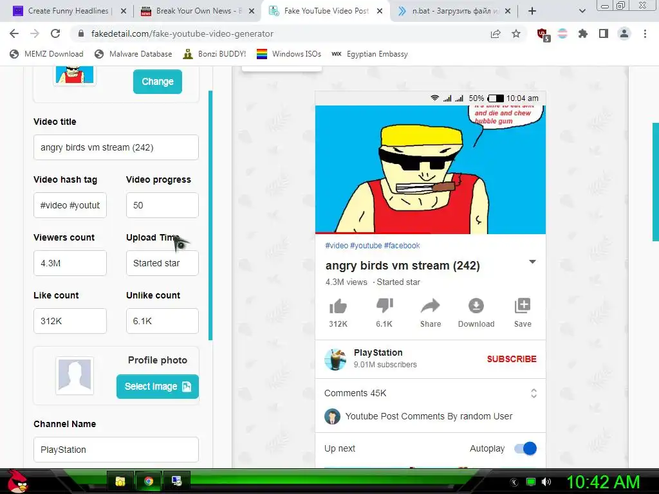Image resolution: width=659 pixels, height=494 pixels.
Task: Click the site padlock icon
Action: coord(81,33)
